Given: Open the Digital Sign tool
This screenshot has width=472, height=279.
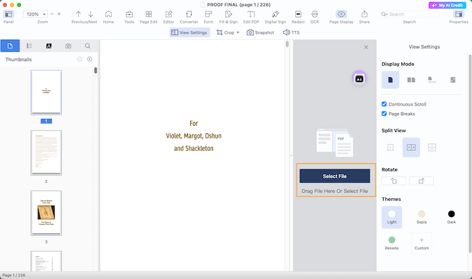Looking at the screenshot, I should 275,14.
